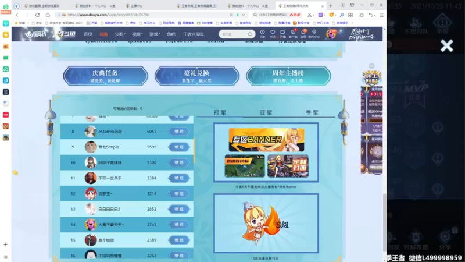Click the 庆典任务 celebration tasks button
Viewport: 465px width, 262px height.
tap(105, 76)
